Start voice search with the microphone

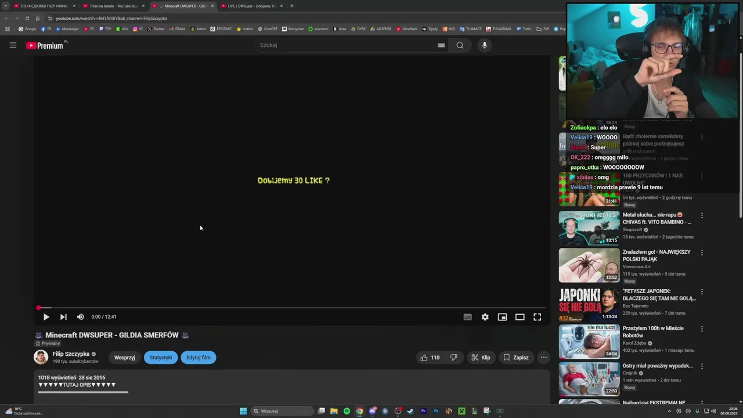[x=485, y=45]
